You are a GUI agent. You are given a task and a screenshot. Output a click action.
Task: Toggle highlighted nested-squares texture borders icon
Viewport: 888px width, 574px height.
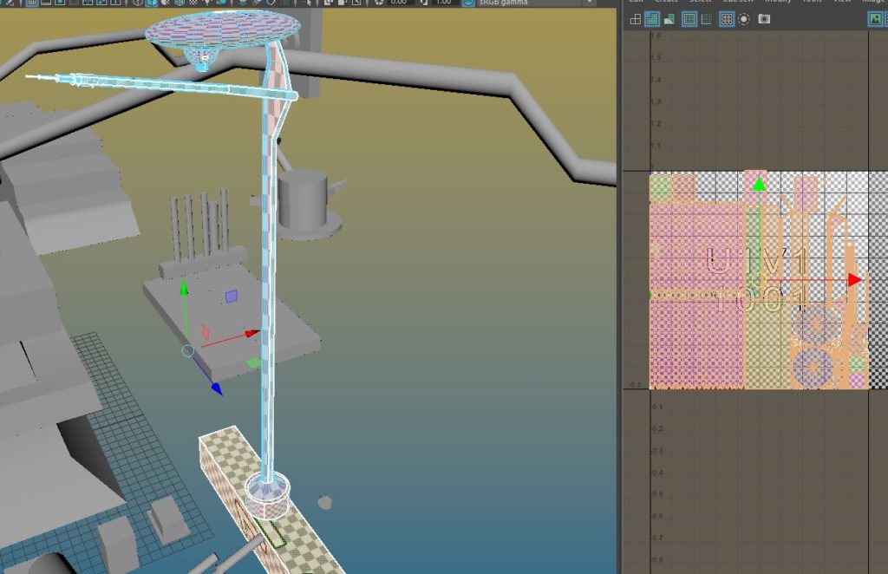coord(689,19)
